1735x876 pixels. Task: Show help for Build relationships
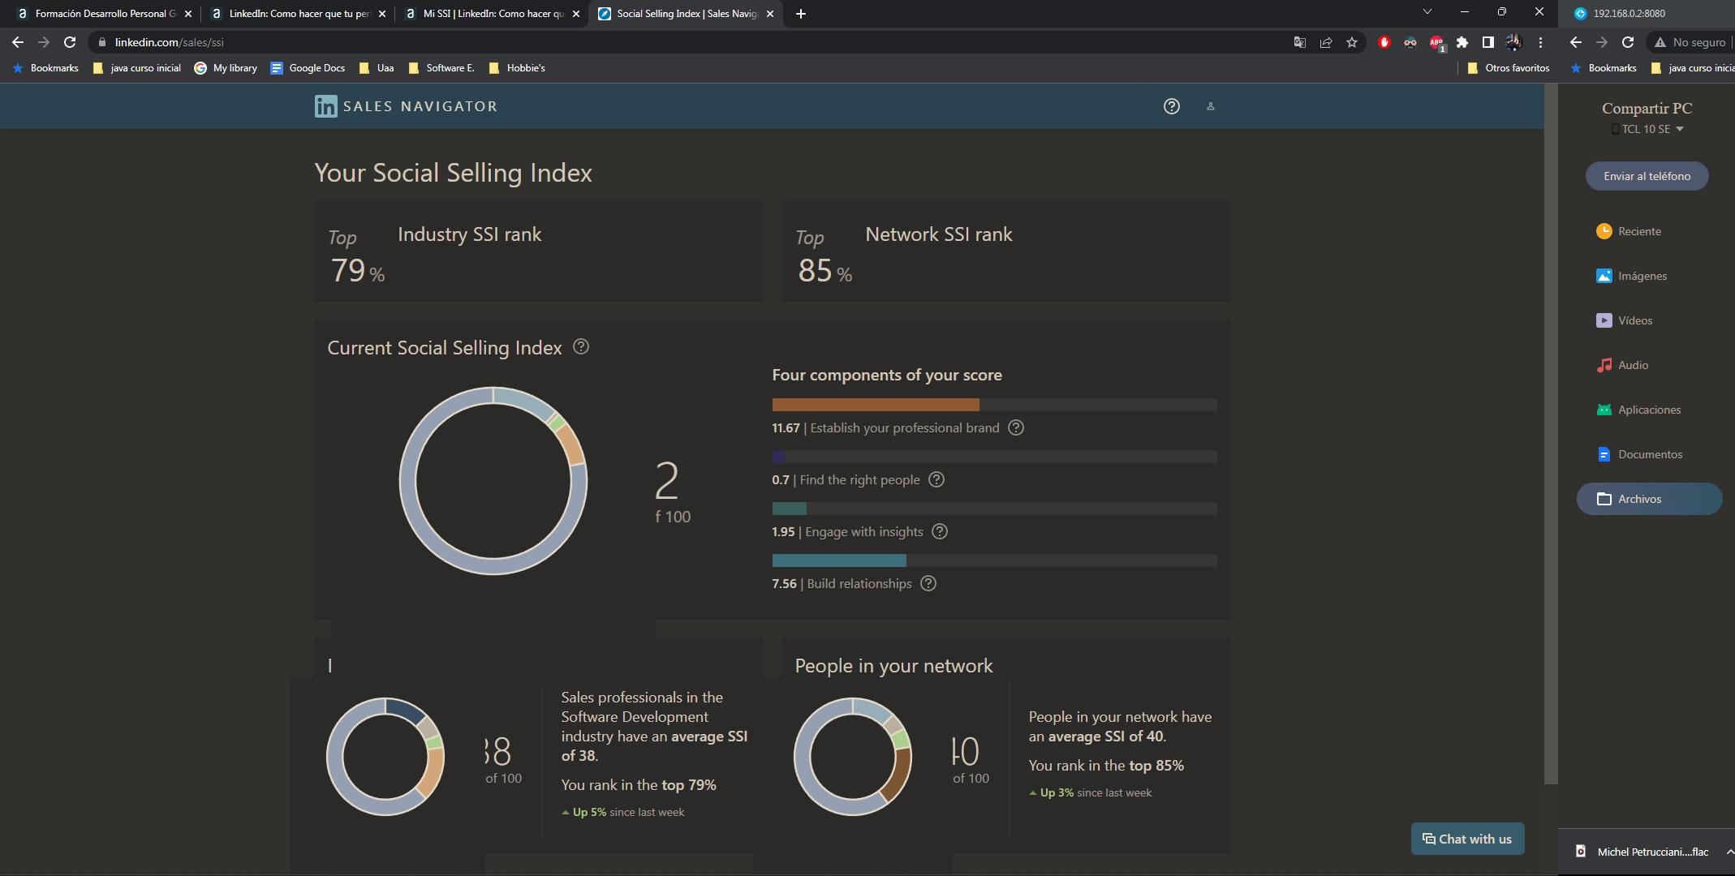pyautogui.click(x=928, y=583)
